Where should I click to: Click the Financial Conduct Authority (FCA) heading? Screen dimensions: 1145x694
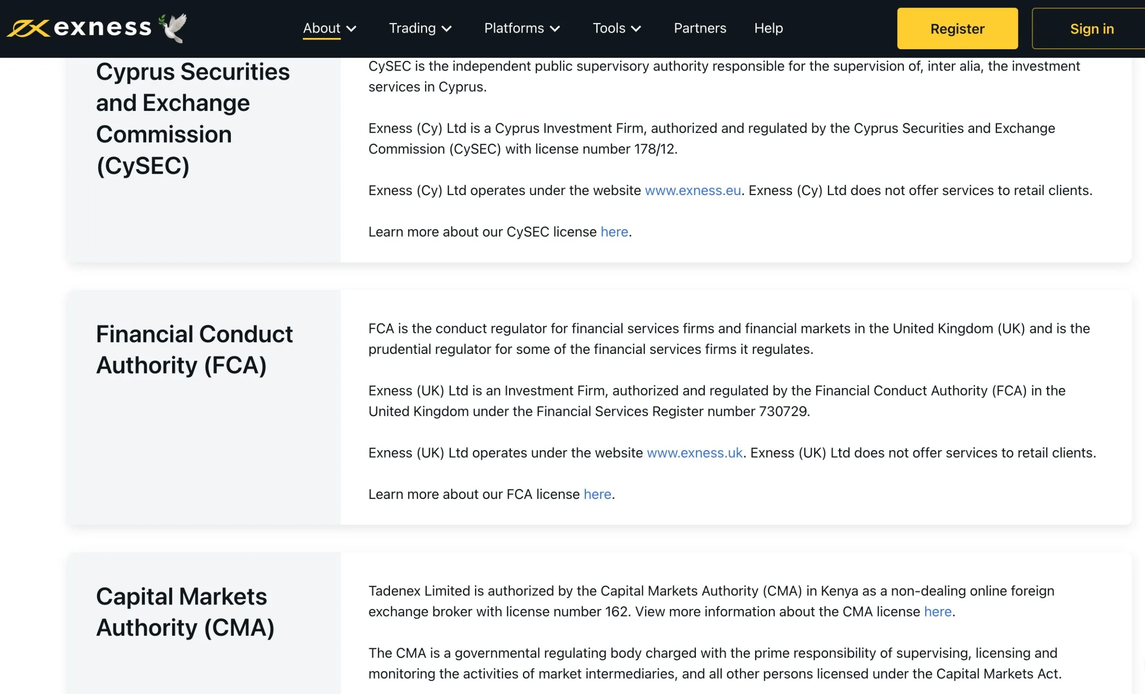click(x=194, y=349)
